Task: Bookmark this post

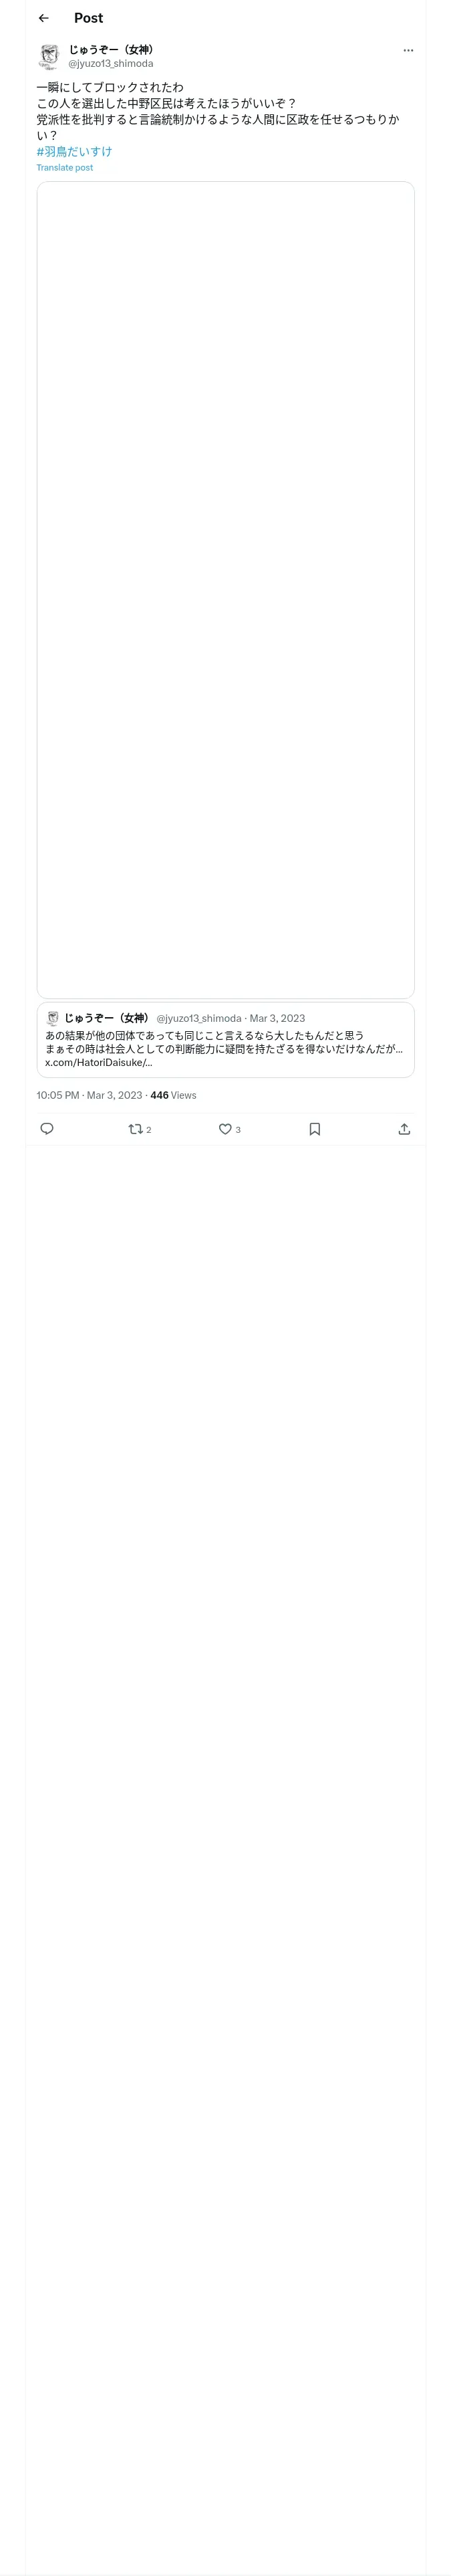Action: click(x=314, y=1129)
